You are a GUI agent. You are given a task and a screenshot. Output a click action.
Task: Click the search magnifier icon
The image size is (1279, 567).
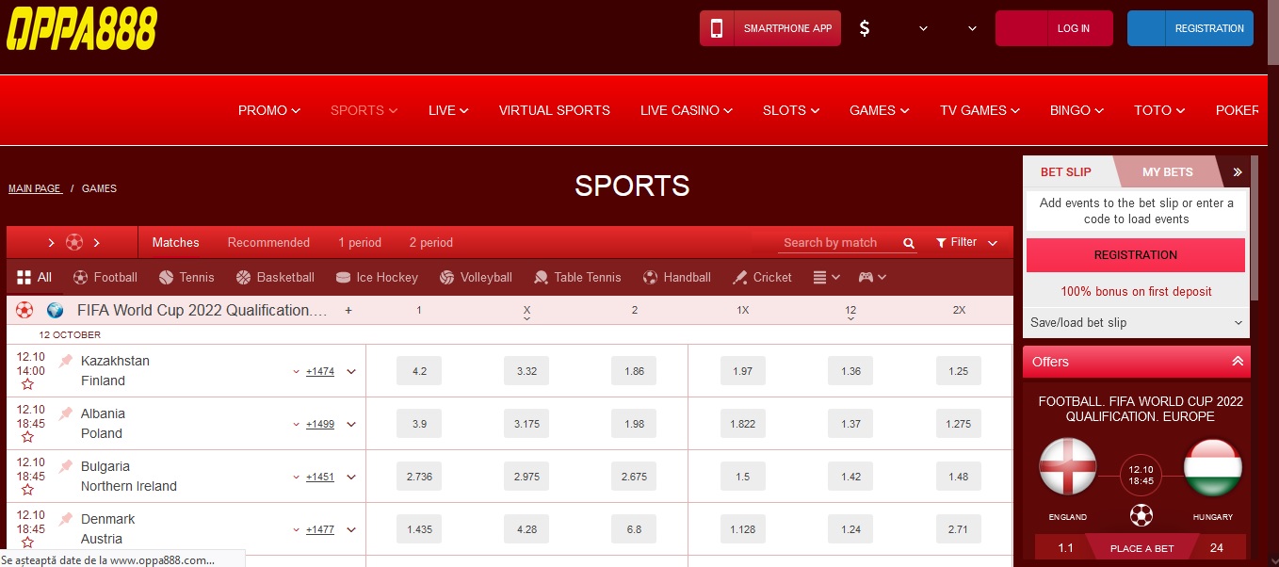[x=909, y=243]
